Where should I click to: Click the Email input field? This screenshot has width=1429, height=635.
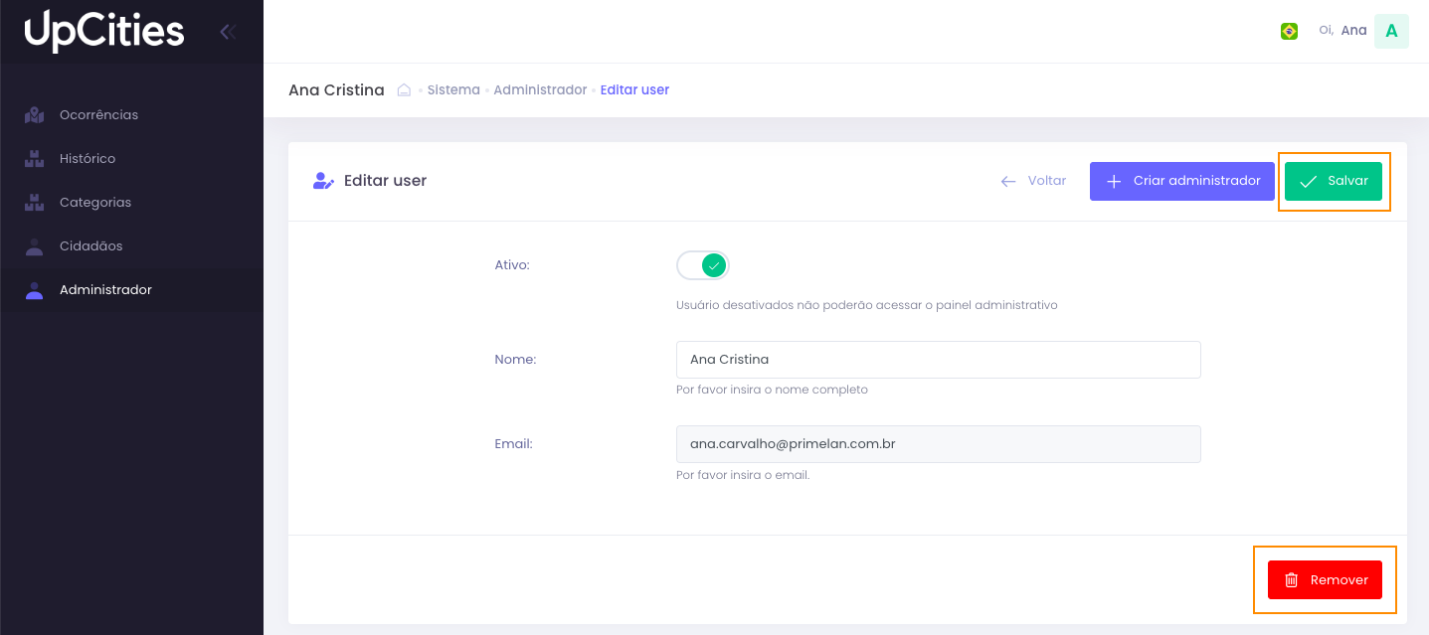tap(938, 444)
